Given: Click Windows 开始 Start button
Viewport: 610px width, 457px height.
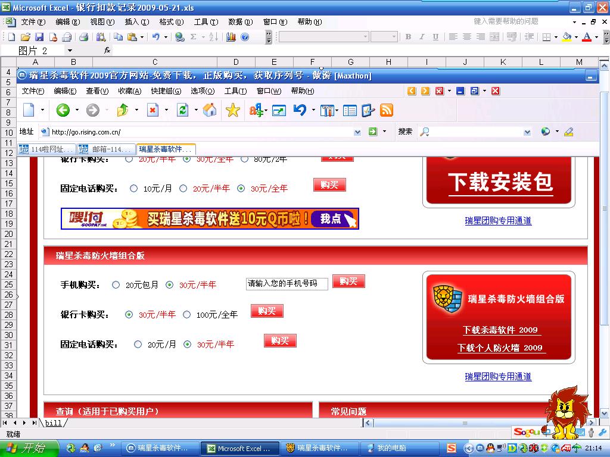Looking at the screenshot, I should coord(29,448).
